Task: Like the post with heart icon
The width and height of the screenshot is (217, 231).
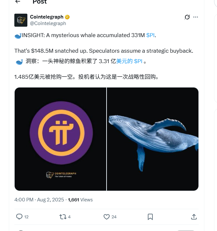Action: pyautogui.click(x=107, y=217)
